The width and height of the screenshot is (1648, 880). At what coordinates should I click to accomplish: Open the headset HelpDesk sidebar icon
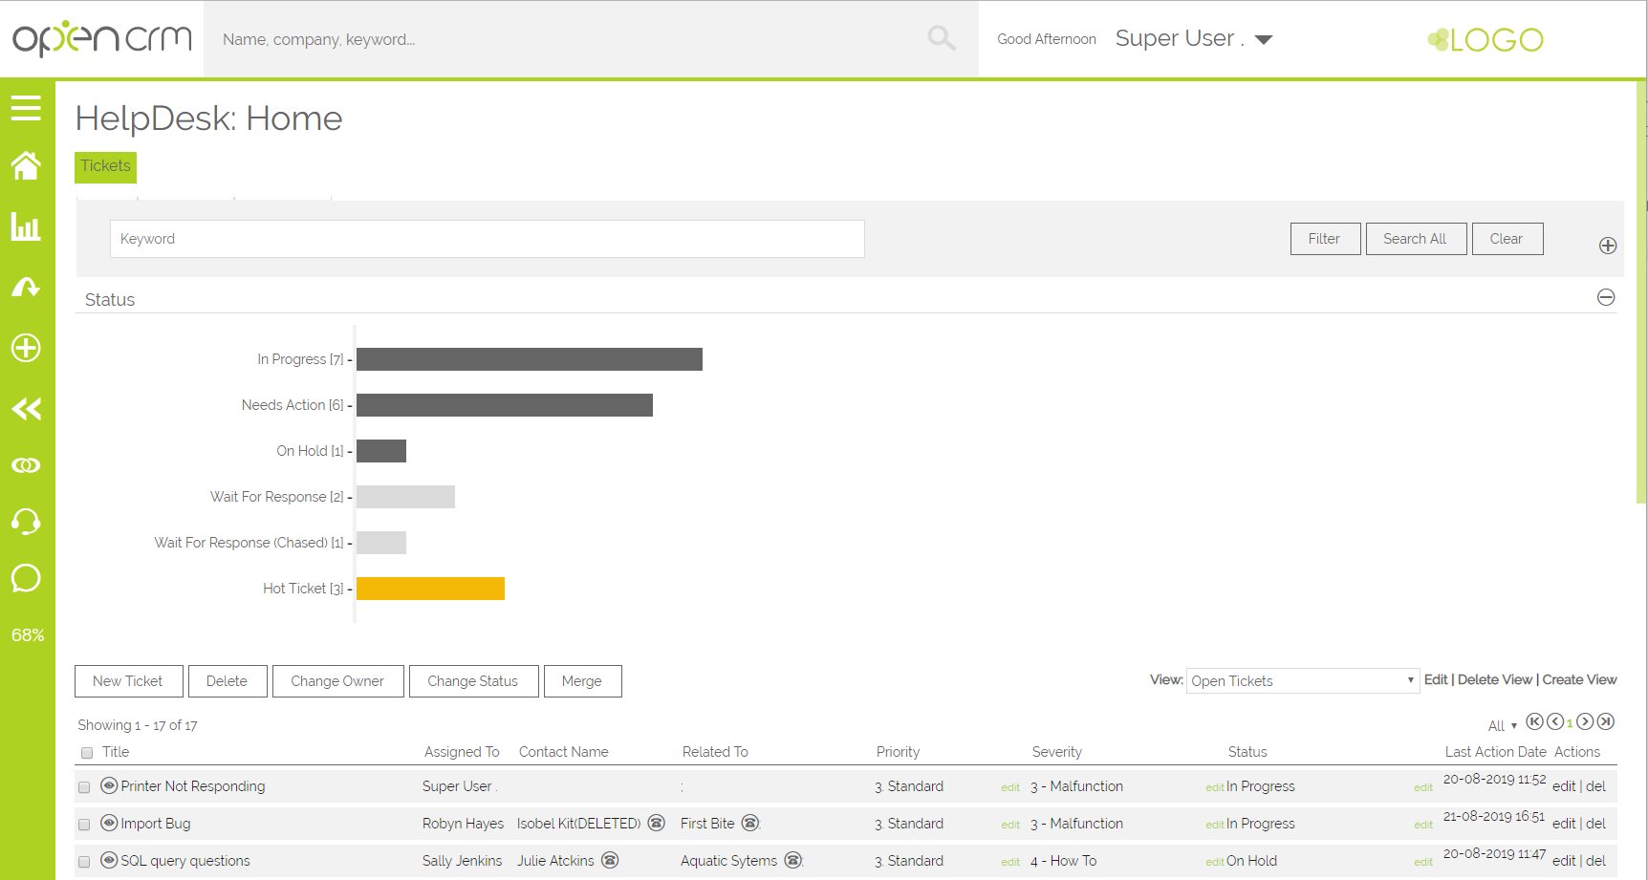[26, 522]
